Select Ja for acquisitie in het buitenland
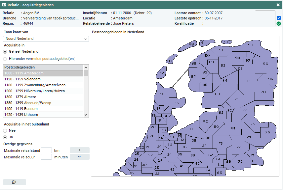 [x=5, y=137]
